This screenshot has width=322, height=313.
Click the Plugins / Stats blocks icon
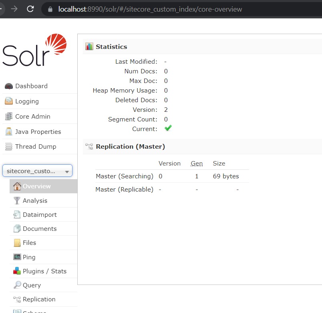pos(17,271)
